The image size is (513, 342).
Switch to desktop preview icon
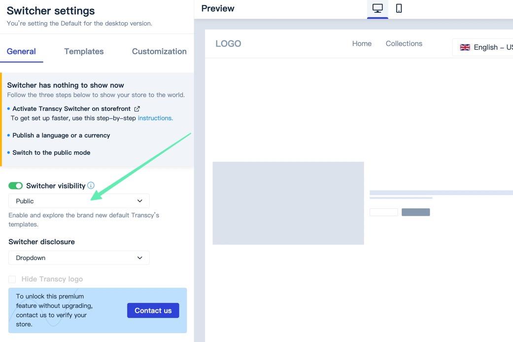coord(377,8)
